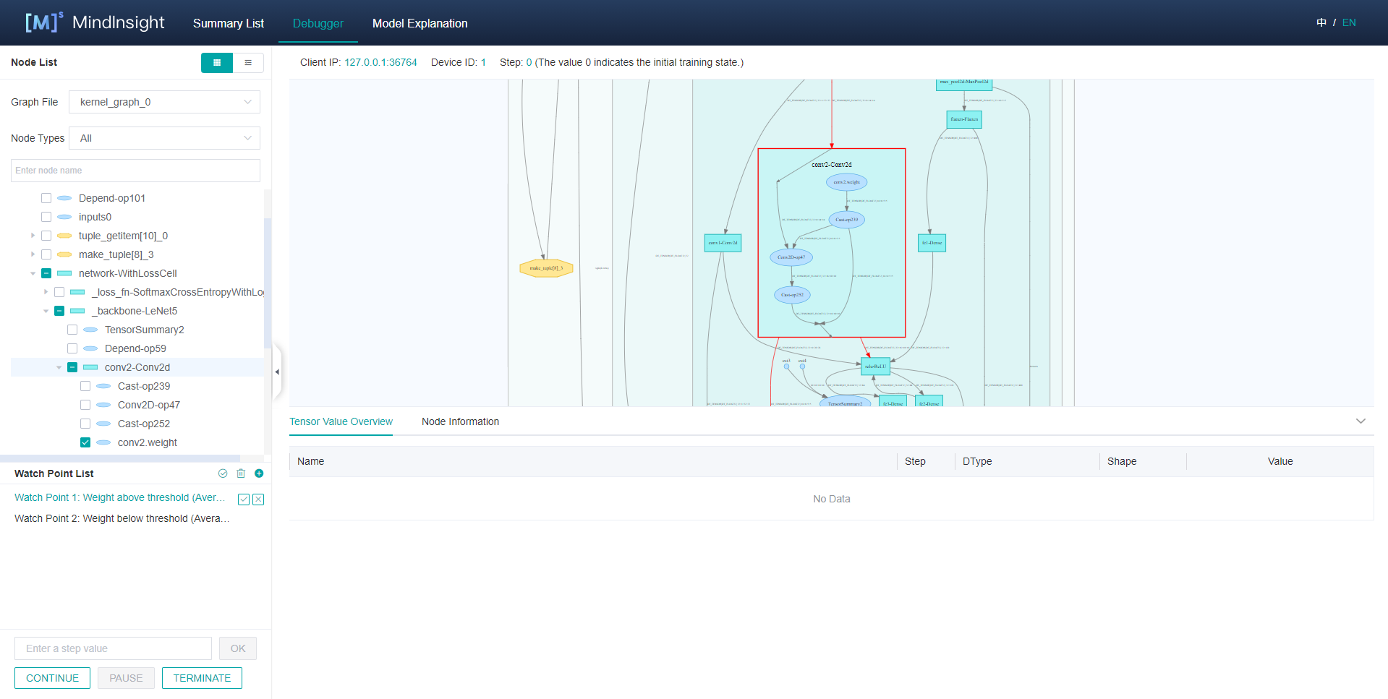1388x699 pixels.
Task: Open the Graph File dropdown
Action: 164,102
